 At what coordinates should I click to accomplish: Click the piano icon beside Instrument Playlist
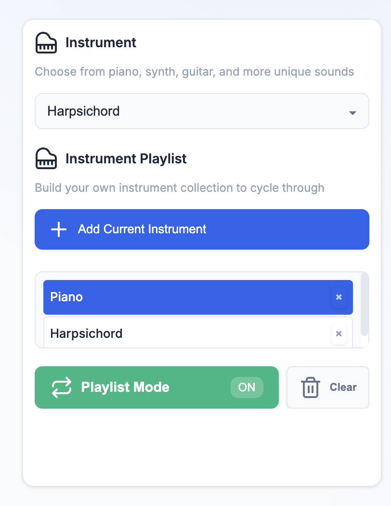click(x=46, y=158)
